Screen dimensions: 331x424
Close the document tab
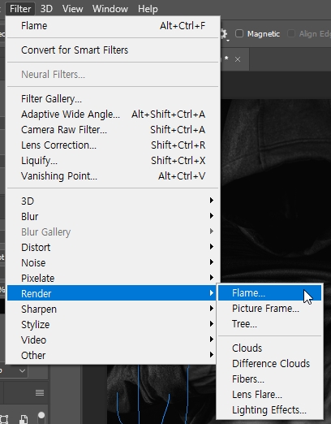238,59
